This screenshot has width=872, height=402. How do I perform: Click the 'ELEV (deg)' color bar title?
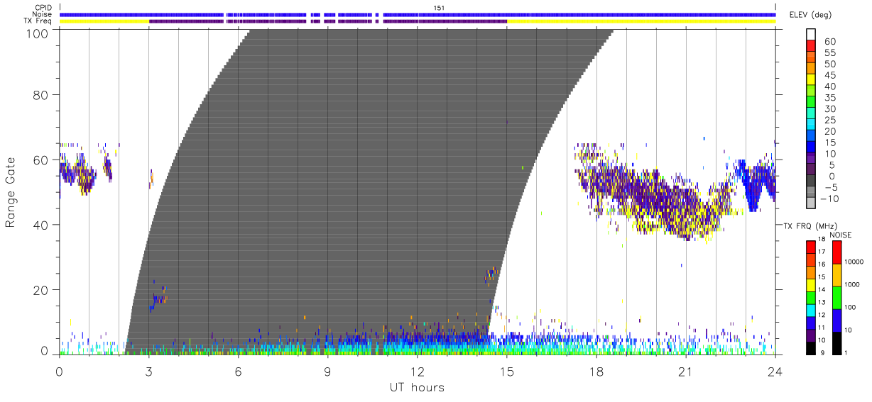810,15
